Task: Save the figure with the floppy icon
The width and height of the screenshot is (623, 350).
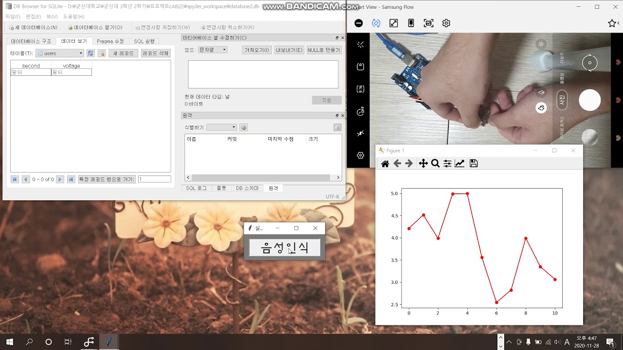Action: pyautogui.click(x=474, y=164)
